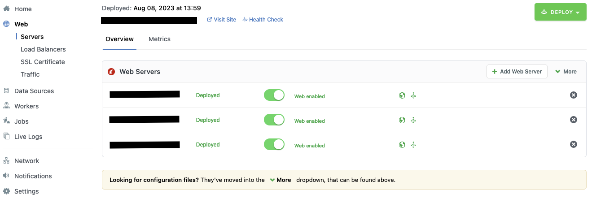The image size is (605, 207).
Task: Click the globe icon in first server row
Action: pyautogui.click(x=402, y=95)
